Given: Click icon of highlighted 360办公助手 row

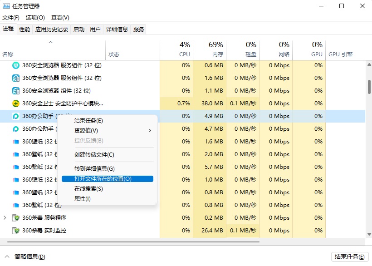Looking at the screenshot, I should coord(16,116).
